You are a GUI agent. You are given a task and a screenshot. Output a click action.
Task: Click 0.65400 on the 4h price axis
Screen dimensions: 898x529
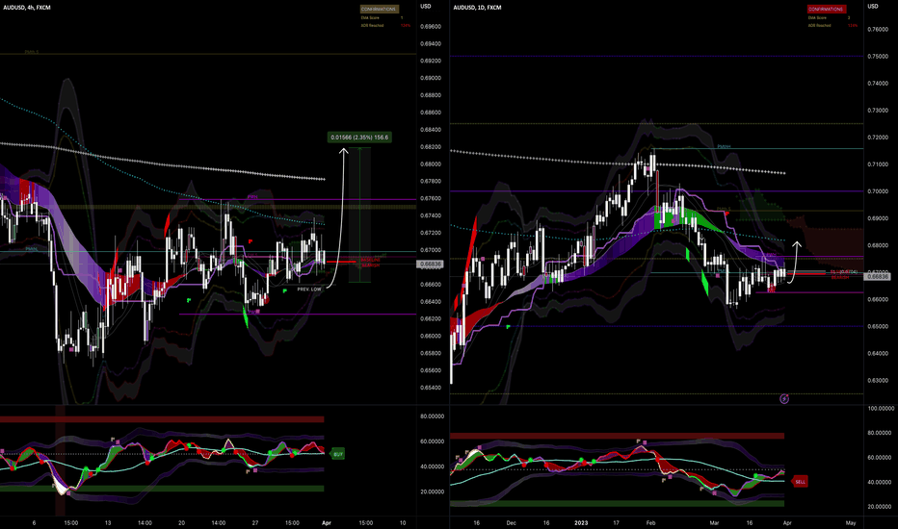[430, 388]
